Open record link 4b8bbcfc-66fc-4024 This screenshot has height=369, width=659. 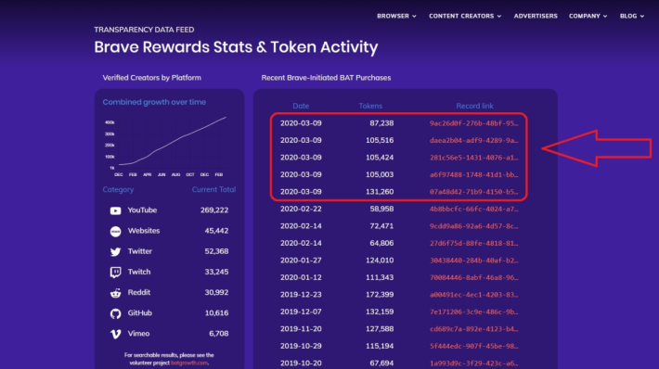click(x=473, y=209)
